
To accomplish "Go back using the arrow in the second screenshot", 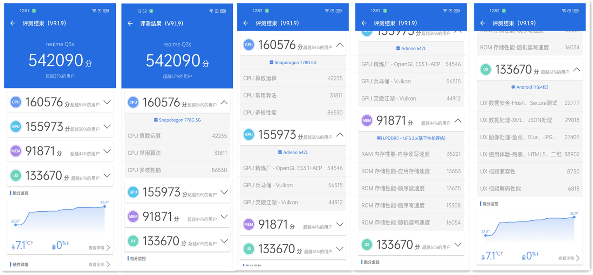I will 130,23.
